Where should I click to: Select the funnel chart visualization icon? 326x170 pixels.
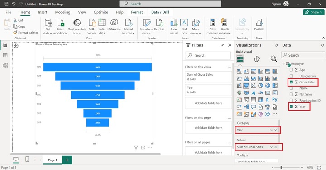click(246, 86)
